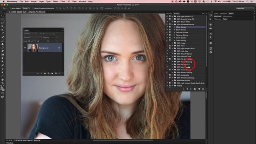The image size is (256, 144).
Task: Select the Pen tool
Action: (x=2, y=65)
